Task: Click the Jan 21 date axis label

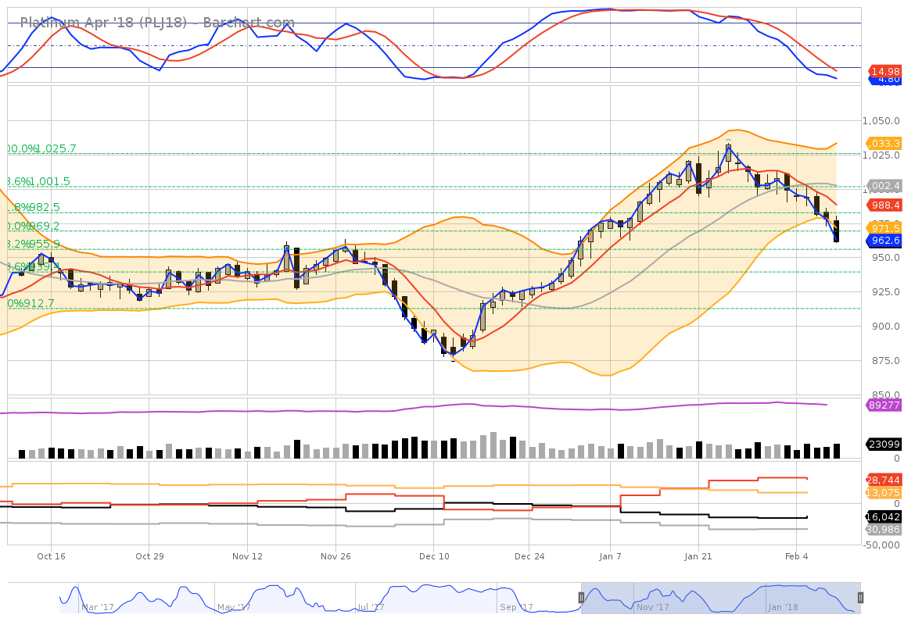Action: click(x=698, y=556)
